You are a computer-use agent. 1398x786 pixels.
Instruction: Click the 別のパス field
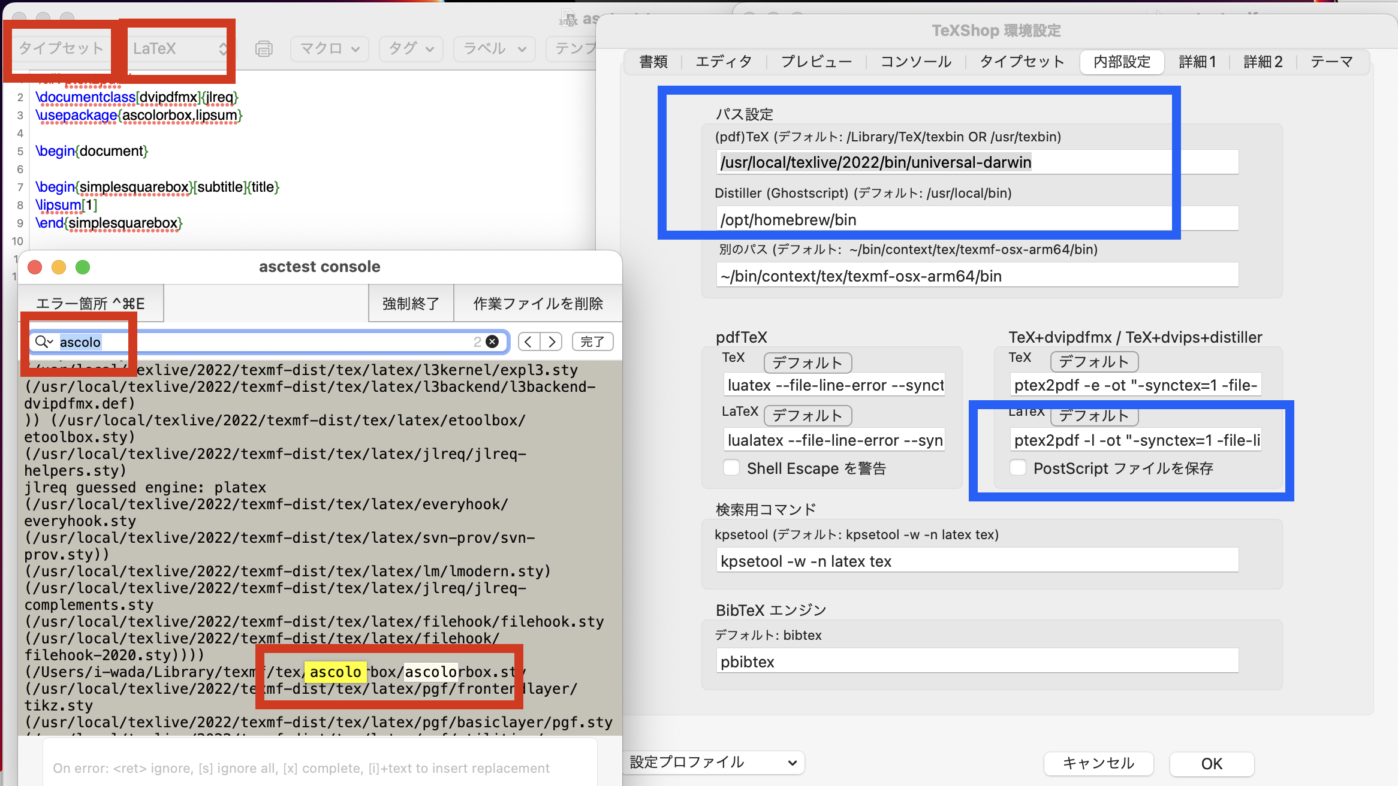tap(977, 276)
